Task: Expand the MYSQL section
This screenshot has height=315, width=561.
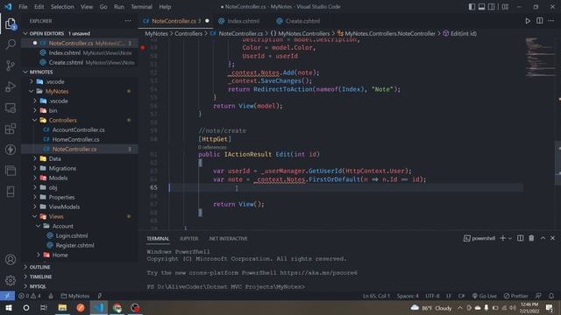Action: coord(38,286)
